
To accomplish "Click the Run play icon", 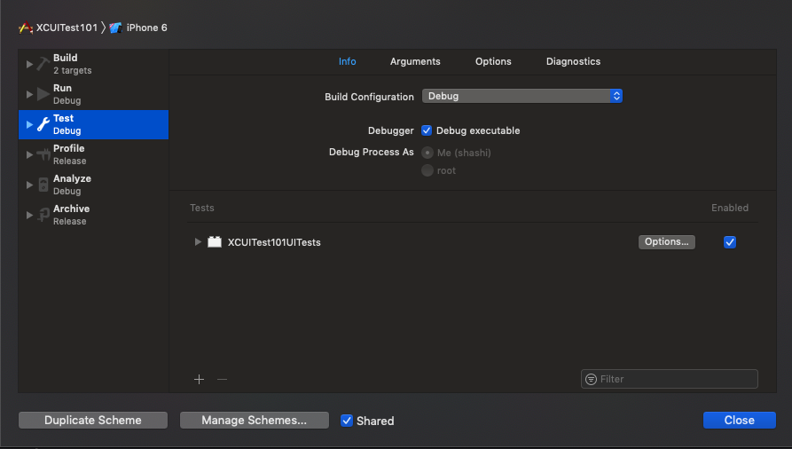I will tap(43, 94).
